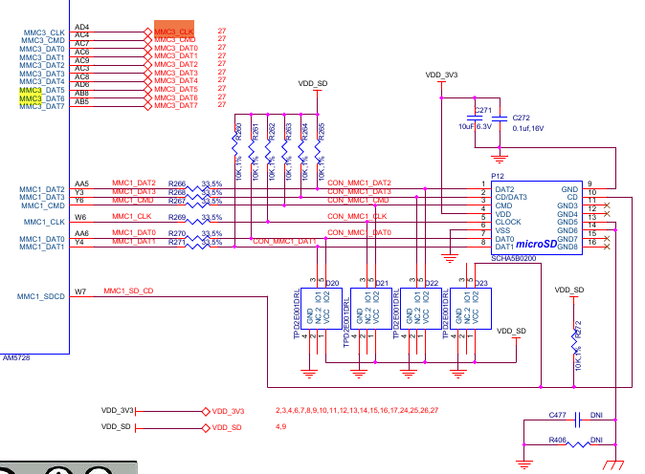Click the chassis ground symbol at bottom right

point(613,465)
